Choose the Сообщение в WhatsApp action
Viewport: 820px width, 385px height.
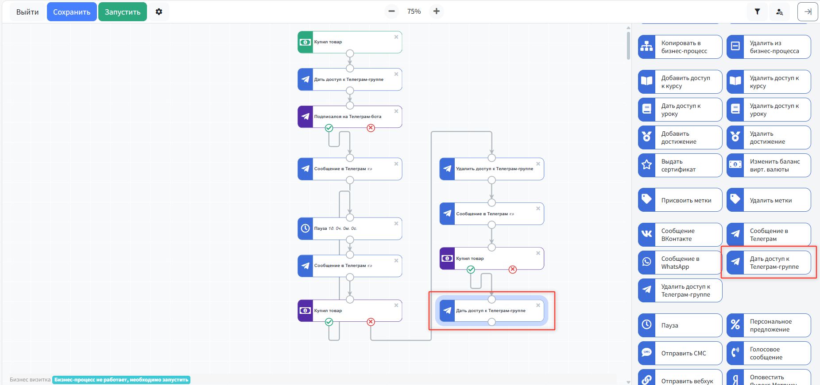coord(680,263)
